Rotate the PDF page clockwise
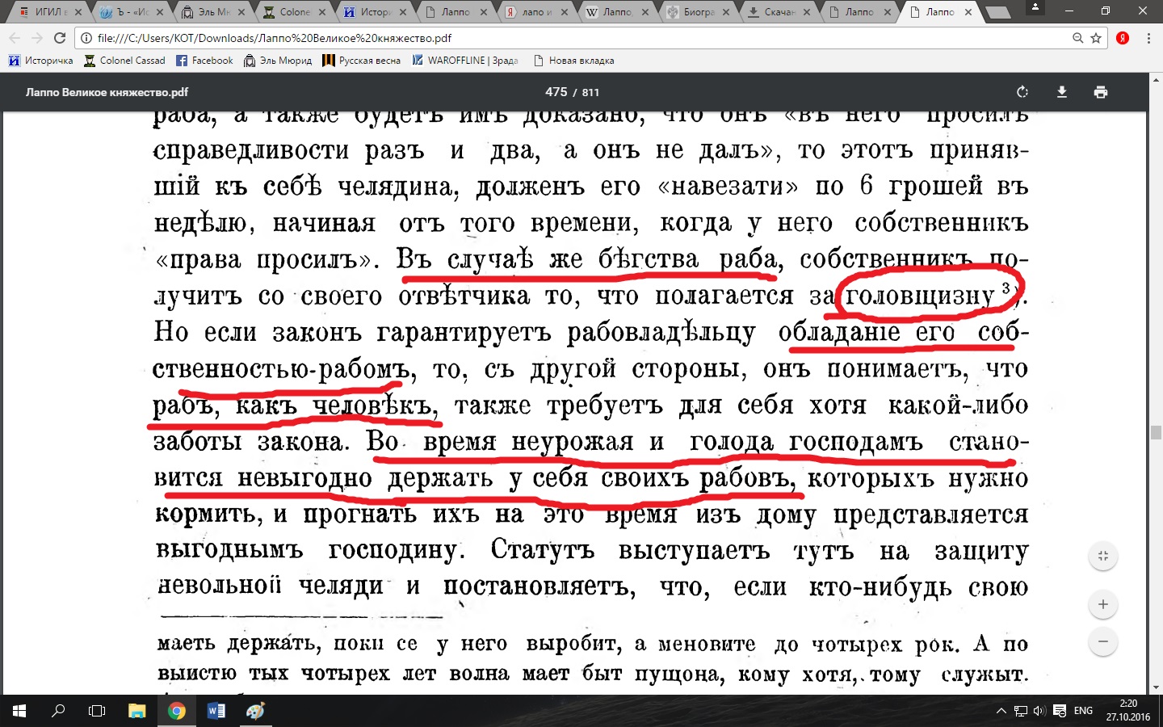This screenshot has height=727, width=1163. [1022, 92]
